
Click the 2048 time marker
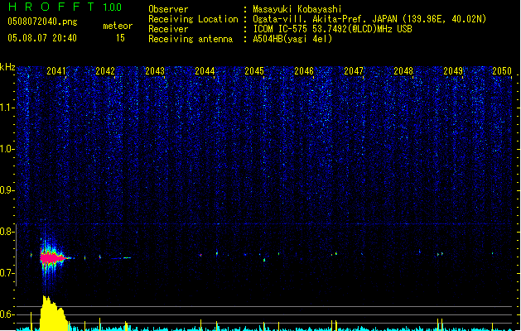click(403, 70)
